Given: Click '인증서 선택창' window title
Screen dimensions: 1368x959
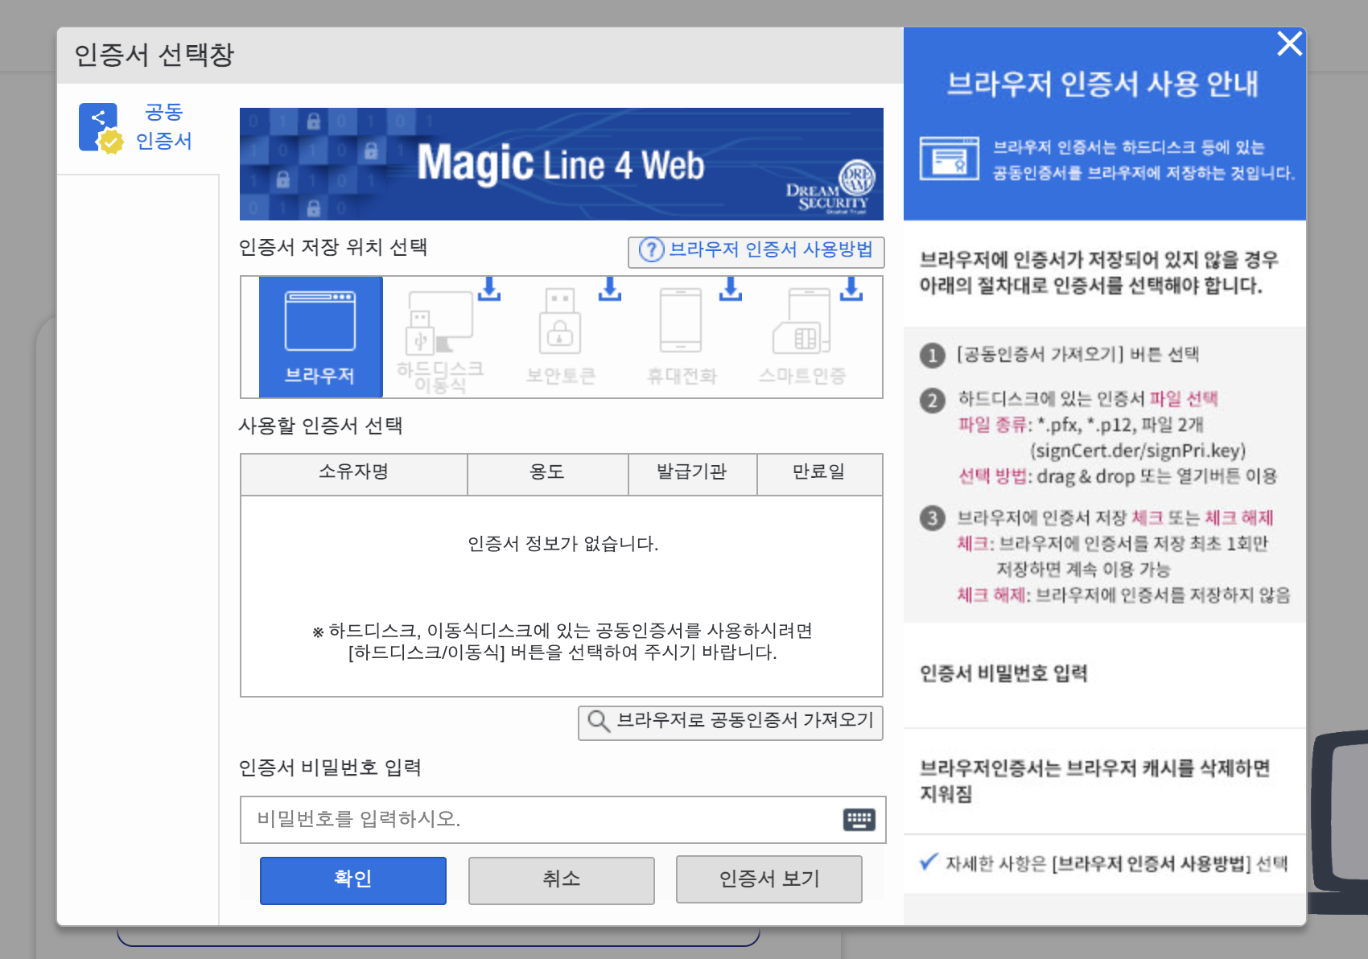Looking at the screenshot, I should point(154,55).
